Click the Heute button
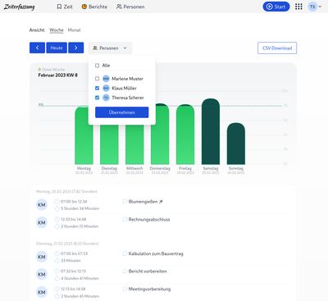 pyautogui.click(x=57, y=48)
